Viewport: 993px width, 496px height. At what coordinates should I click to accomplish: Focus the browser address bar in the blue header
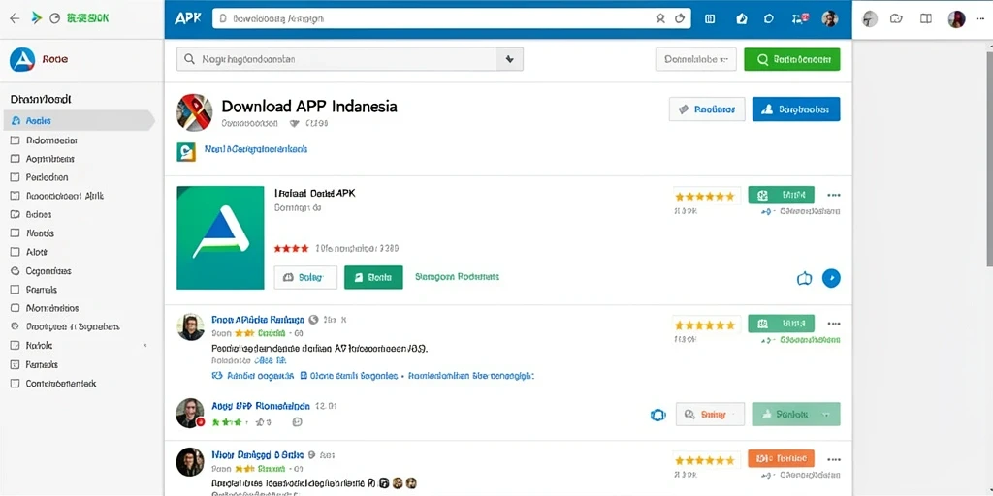(x=451, y=19)
